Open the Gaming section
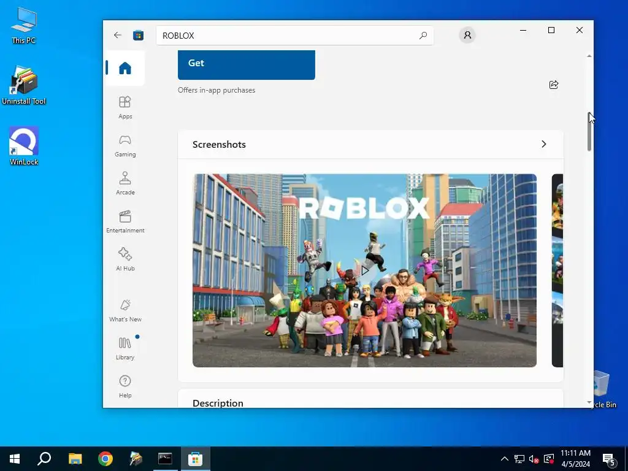This screenshot has height=471, width=628. point(125,146)
